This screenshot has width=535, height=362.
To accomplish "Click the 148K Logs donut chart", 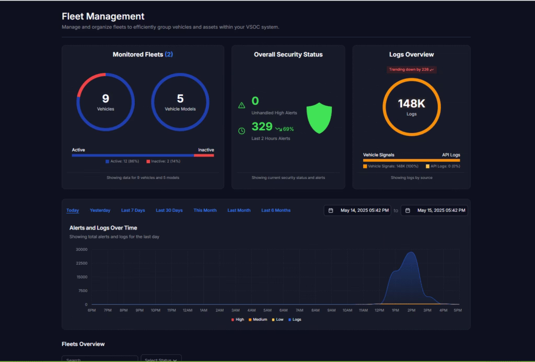I will (x=412, y=107).
